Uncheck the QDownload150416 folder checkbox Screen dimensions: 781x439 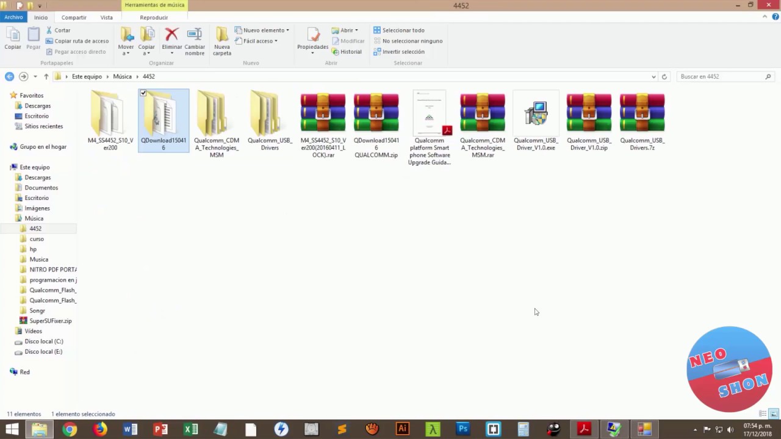[143, 93]
